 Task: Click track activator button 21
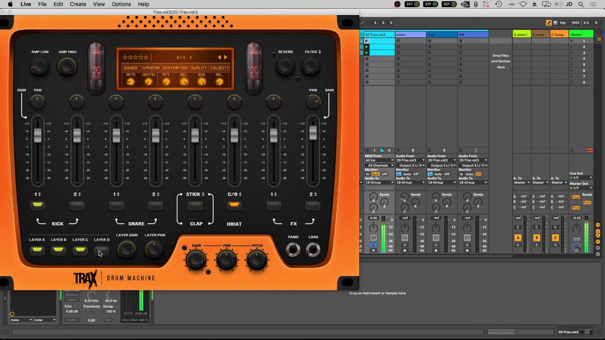click(x=405, y=238)
